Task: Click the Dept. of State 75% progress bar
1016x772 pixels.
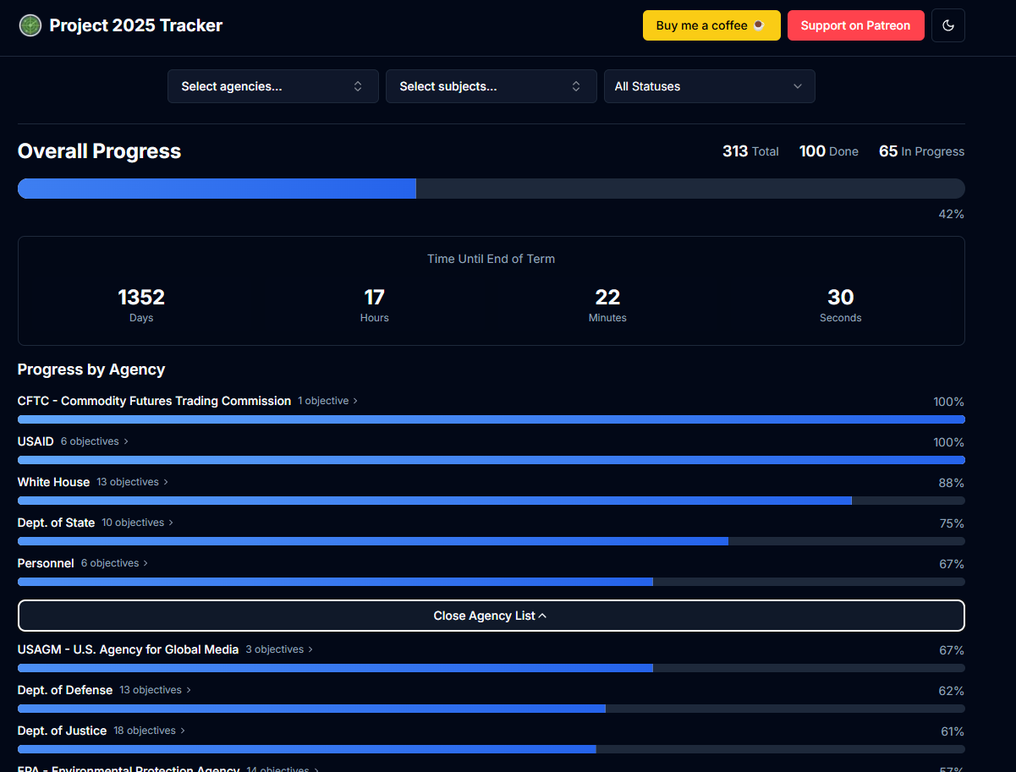Action: point(492,541)
